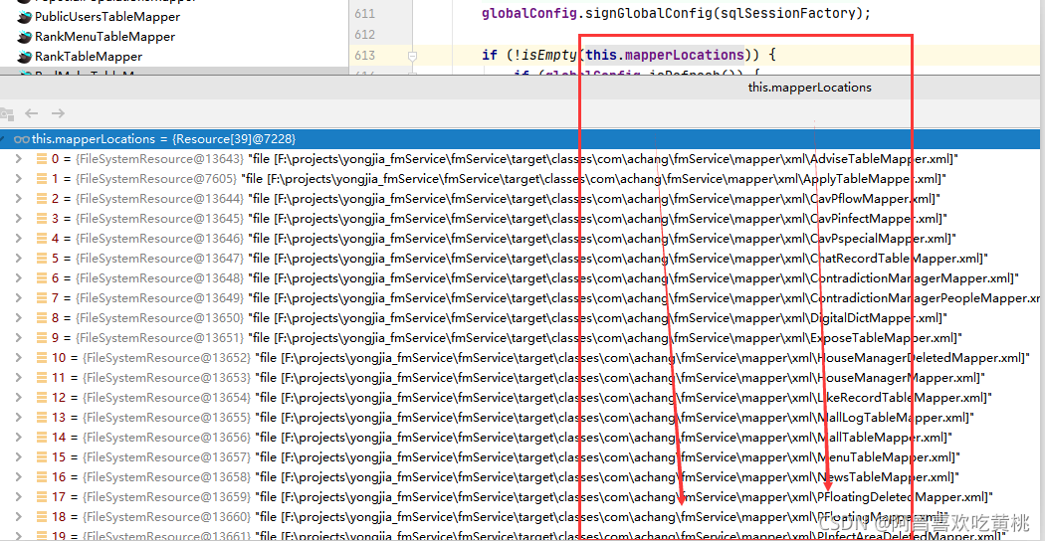Expand element 6 ContradictionManagerMapper.xml
This screenshot has width=1045, height=541.
pos(19,278)
